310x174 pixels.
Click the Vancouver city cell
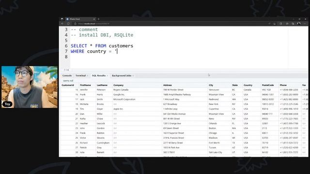click(214, 90)
